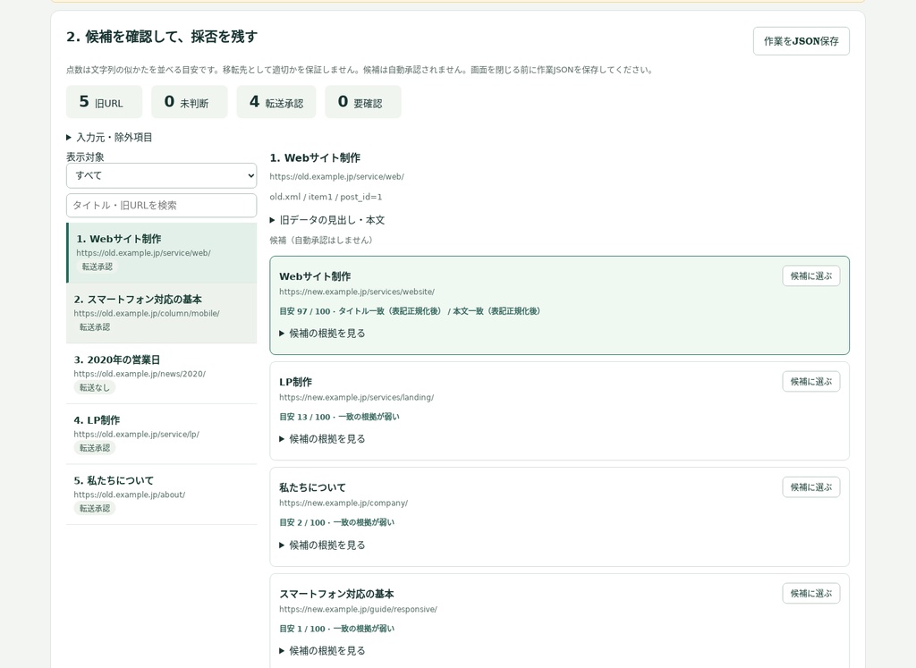Click the 0 要確認 counter tile
The height and width of the screenshot is (668, 916).
363,102
